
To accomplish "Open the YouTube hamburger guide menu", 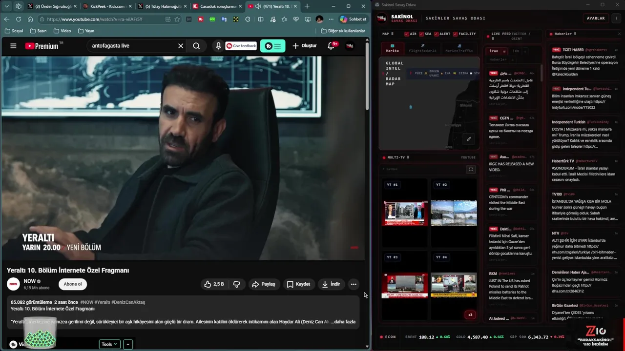I will (x=13, y=46).
